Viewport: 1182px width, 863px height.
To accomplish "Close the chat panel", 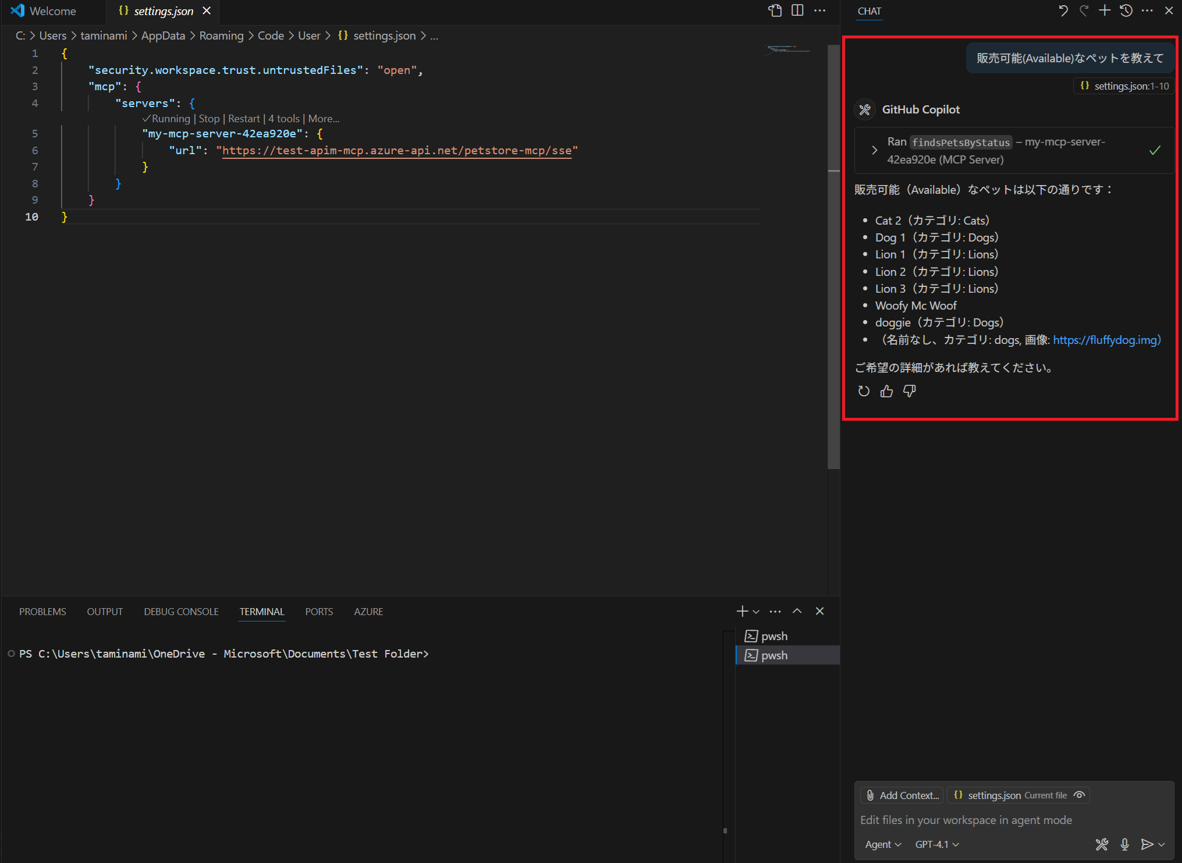I will (1169, 10).
